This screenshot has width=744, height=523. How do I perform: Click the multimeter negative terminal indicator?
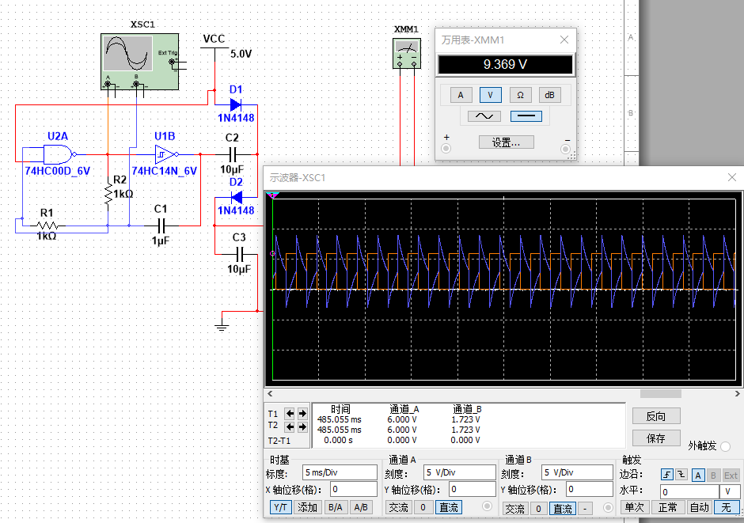coord(565,149)
